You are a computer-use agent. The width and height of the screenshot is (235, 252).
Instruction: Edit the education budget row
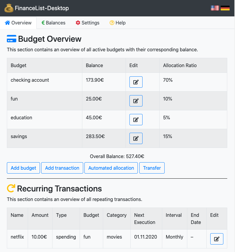click(136, 120)
